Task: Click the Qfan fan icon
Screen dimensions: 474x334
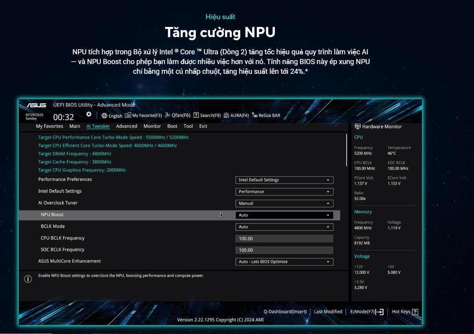Action: [x=168, y=115]
